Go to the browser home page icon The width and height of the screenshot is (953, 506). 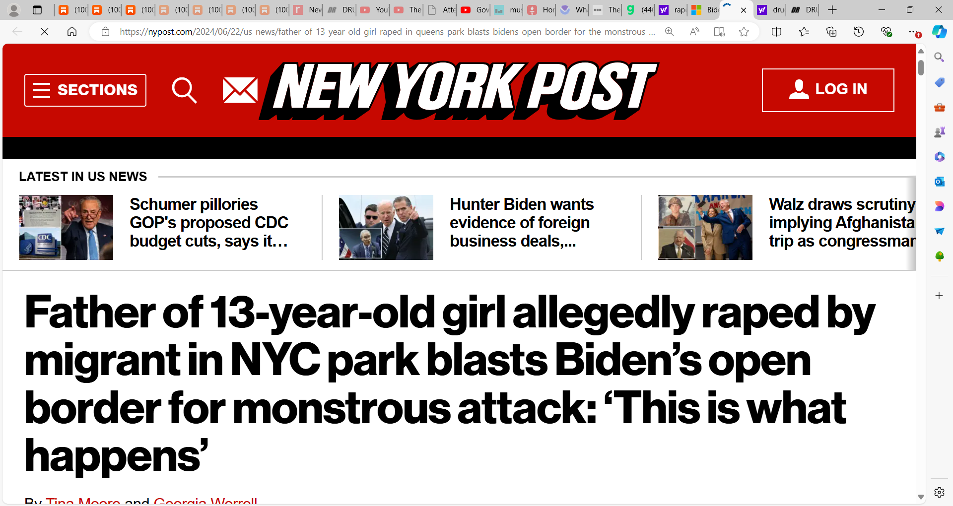pyautogui.click(x=72, y=32)
